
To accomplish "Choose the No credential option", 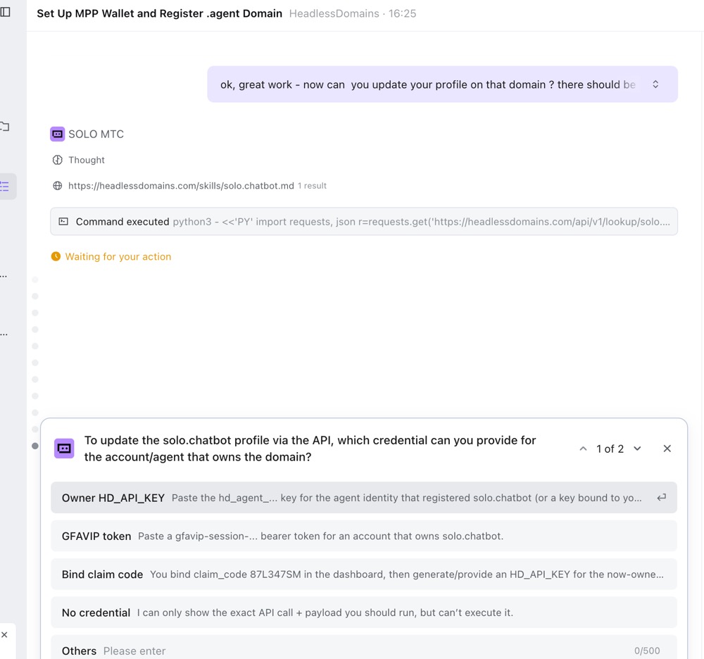I will [x=364, y=613].
